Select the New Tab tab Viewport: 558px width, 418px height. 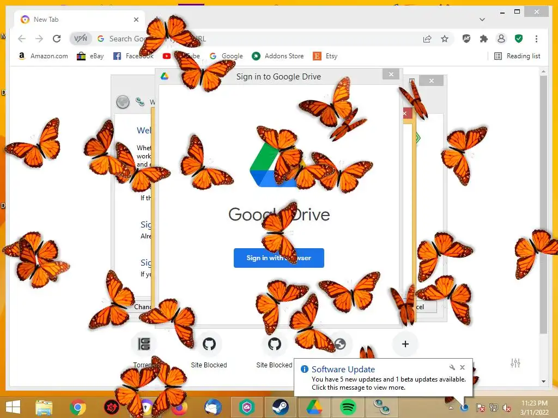(78, 20)
